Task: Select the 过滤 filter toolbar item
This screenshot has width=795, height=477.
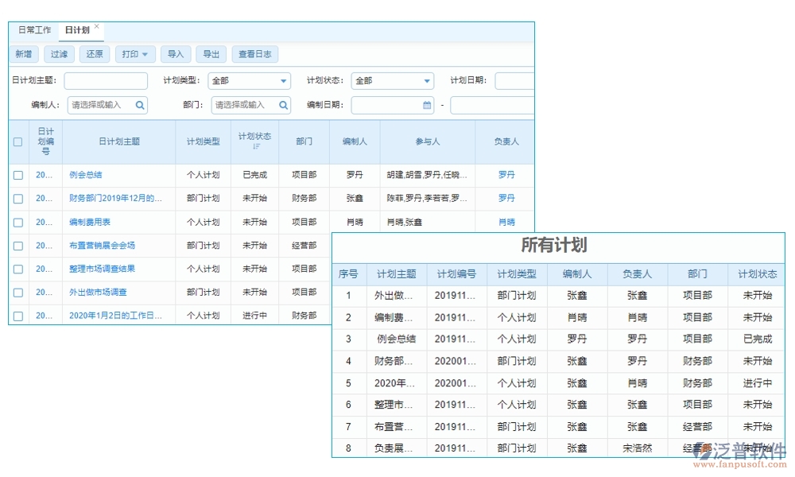Action: point(59,54)
